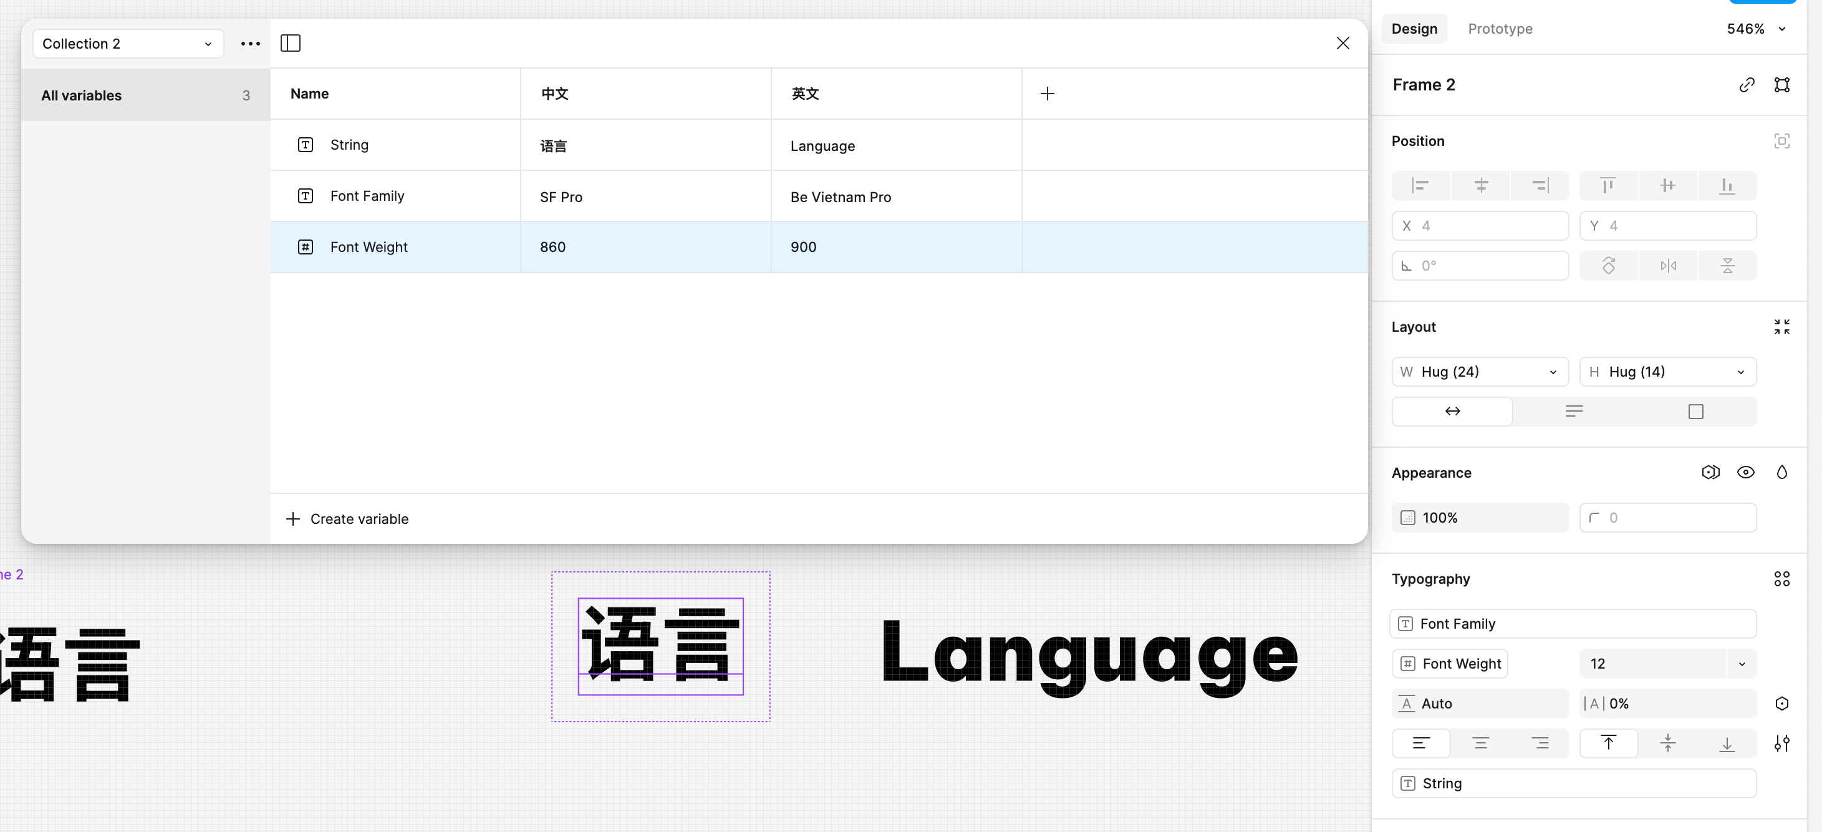Click the frame resize-to-fit icon beside Frame 2
The image size is (1822, 832).
[1781, 85]
